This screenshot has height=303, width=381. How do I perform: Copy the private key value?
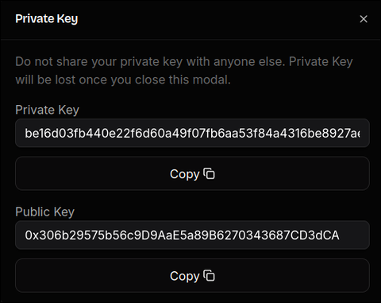tap(192, 173)
